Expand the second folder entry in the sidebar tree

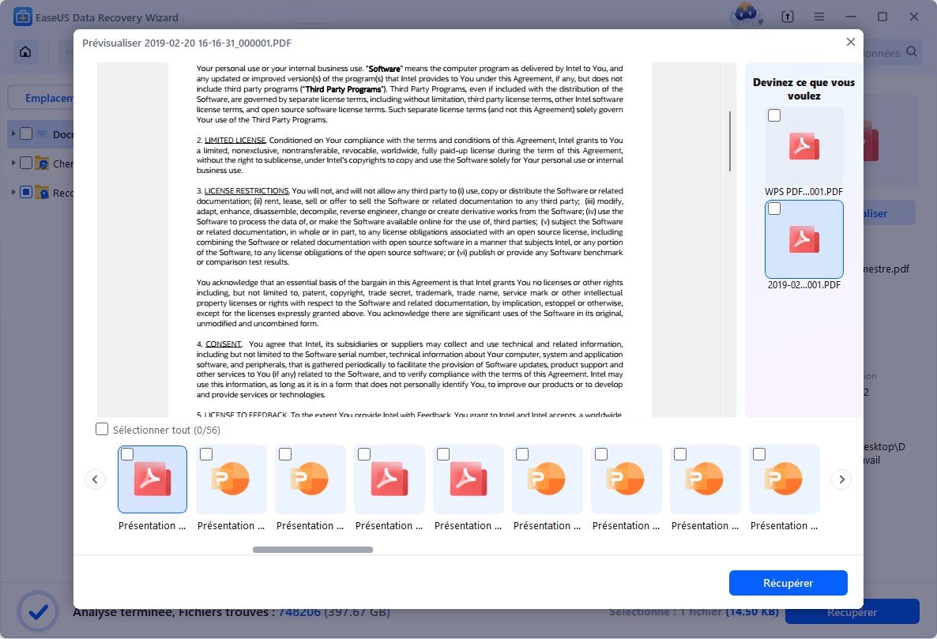pyautogui.click(x=13, y=163)
